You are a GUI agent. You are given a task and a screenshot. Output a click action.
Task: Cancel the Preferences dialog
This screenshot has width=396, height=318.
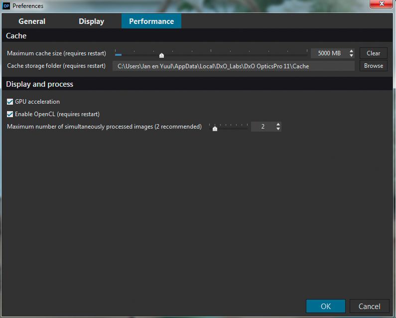click(x=369, y=307)
